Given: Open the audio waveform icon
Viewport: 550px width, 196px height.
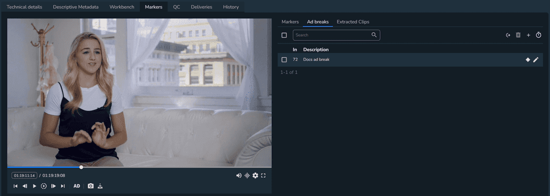Looking at the screenshot, I should (247, 175).
